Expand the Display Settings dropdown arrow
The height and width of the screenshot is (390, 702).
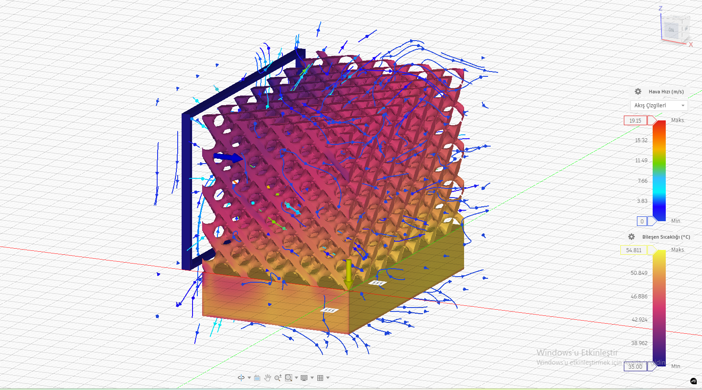click(x=312, y=378)
